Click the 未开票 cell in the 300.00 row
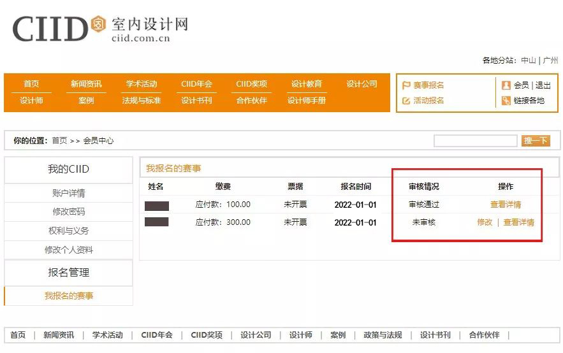Viewport: 563px width, 353px height. [295, 222]
